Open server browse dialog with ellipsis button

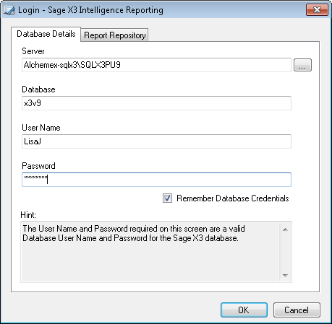tap(302, 65)
